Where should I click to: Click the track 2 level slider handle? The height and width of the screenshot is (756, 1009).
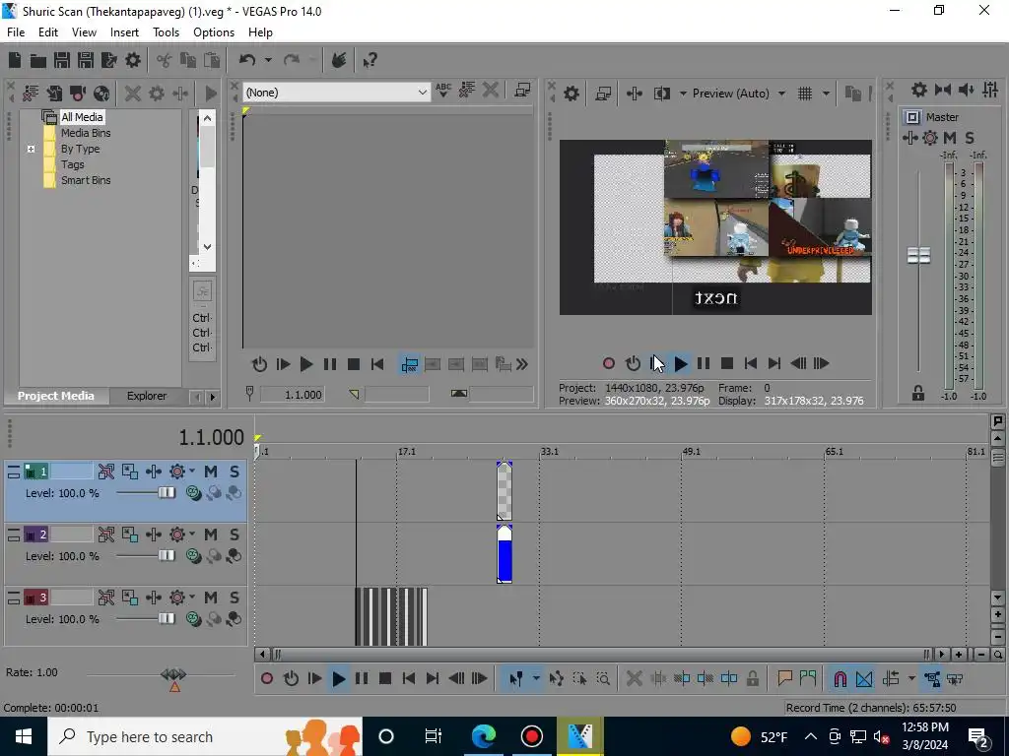tap(167, 555)
